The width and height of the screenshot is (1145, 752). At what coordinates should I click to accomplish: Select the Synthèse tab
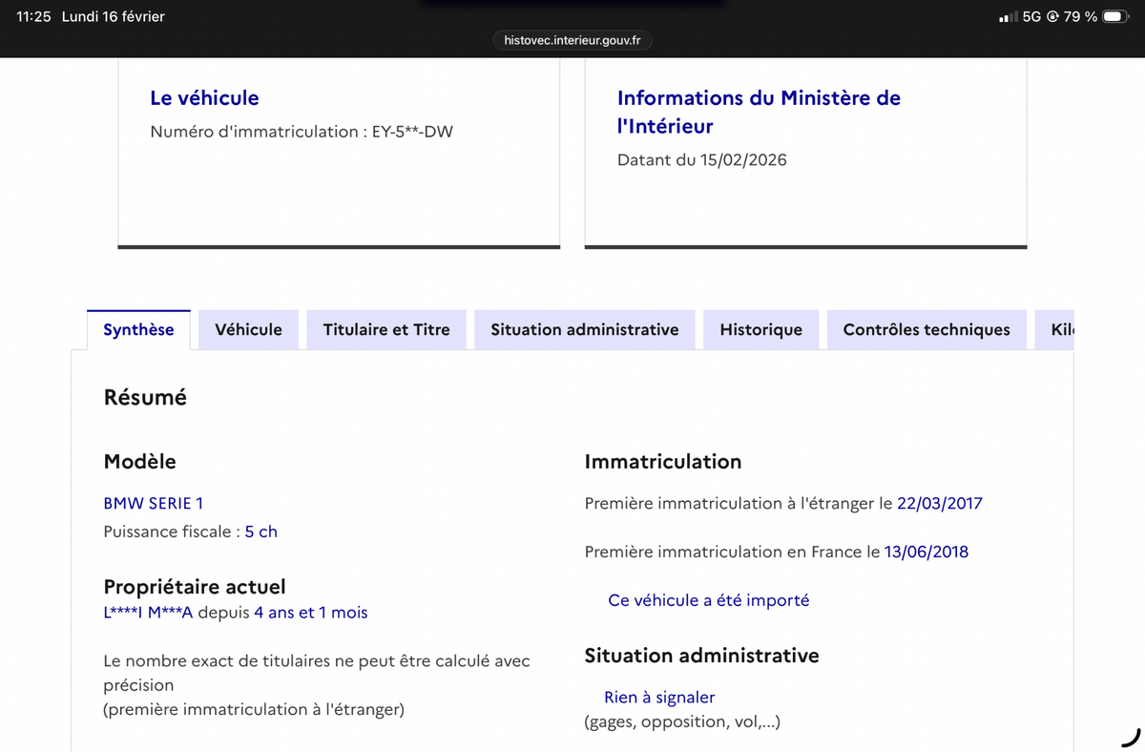(138, 330)
